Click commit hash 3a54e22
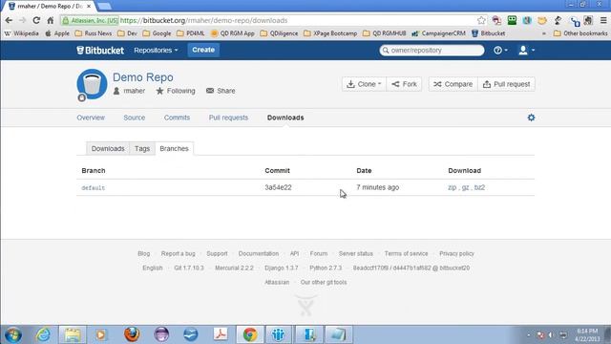Viewport: 611px width, 344px height. coord(278,187)
